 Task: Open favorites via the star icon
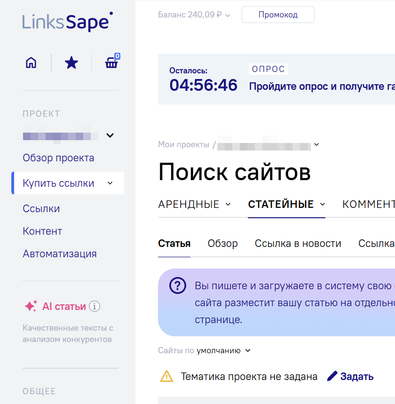[71, 63]
